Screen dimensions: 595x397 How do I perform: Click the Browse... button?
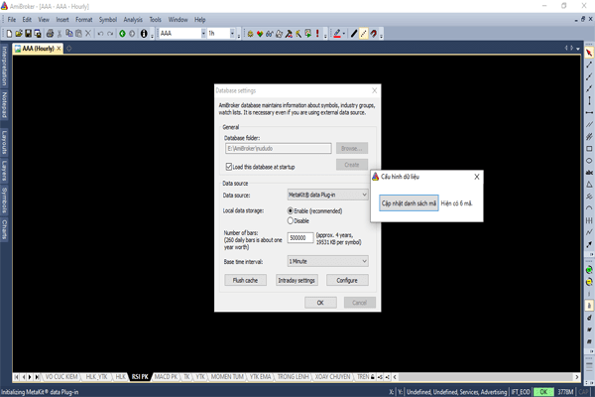click(x=352, y=148)
